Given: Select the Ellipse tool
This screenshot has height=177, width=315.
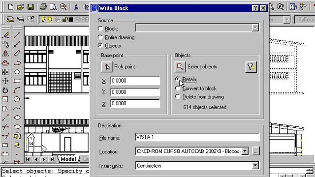Looking at the screenshot, I should tap(17, 118).
